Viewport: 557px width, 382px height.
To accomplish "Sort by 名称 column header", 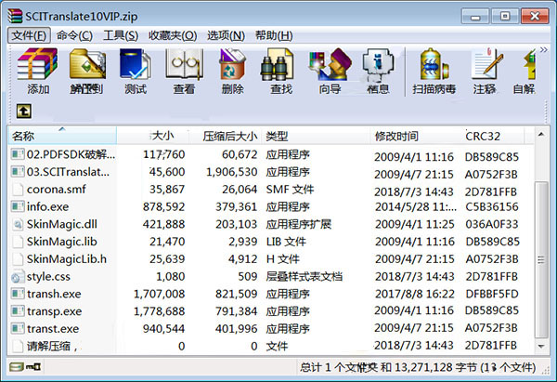I will click(62, 136).
